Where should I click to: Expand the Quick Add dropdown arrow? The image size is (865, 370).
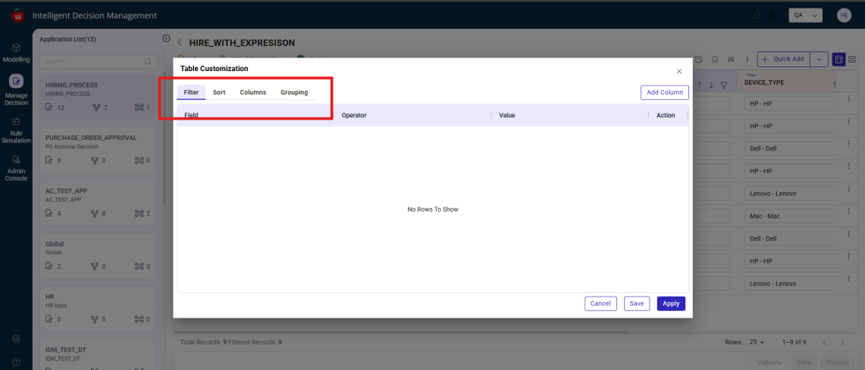(820, 60)
